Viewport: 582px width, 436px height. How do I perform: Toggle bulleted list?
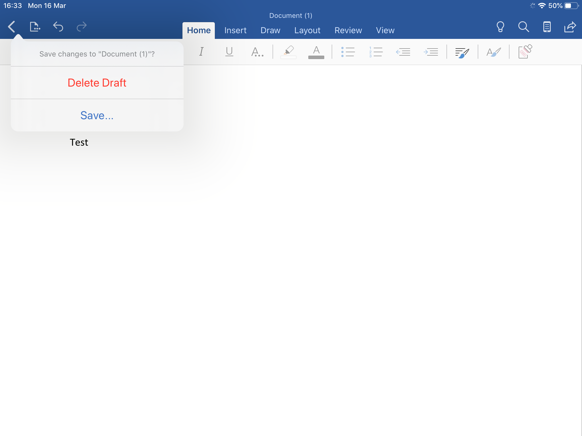[x=348, y=52]
